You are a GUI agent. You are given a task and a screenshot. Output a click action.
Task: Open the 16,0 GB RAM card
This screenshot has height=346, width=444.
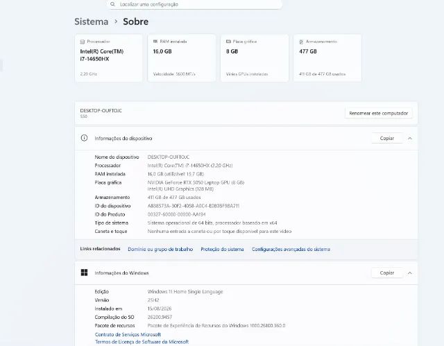pyautogui.click(x=182, y=58)
